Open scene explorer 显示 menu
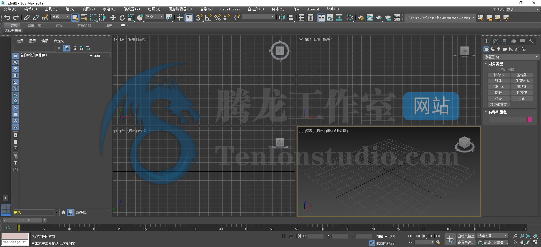Screen dimensions: 541x247 pyautogui.click(x=32, y=41)
